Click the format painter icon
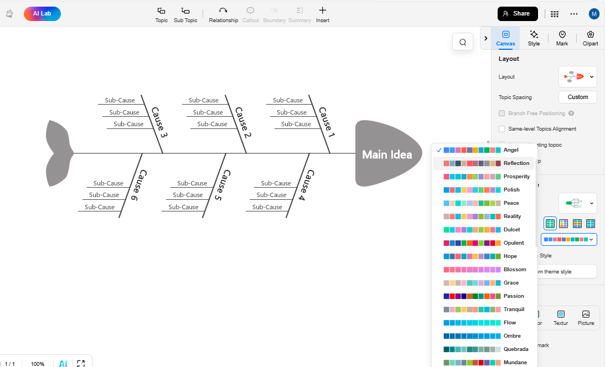Screen dimensions: 605x367 [x=9, y=14]
